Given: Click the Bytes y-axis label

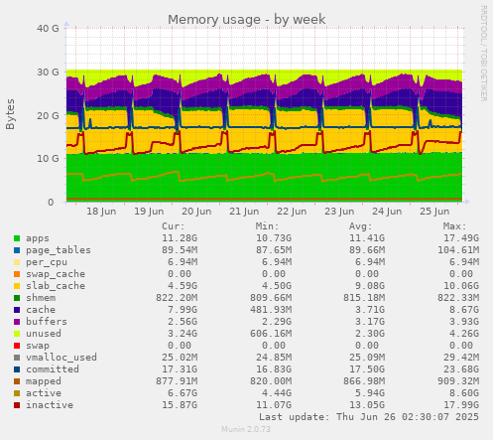Looking at the screenshot, I should [10, 114].
